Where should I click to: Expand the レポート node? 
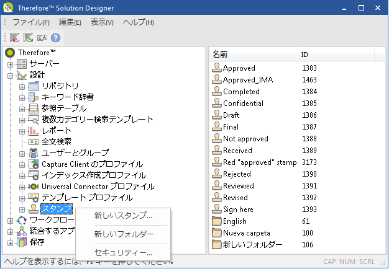point(22,131)
